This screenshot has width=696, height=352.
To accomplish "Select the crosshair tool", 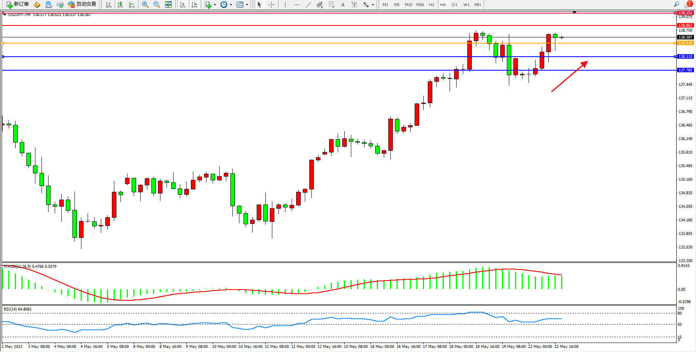I will pyautogui.click(x=271, y=5).
